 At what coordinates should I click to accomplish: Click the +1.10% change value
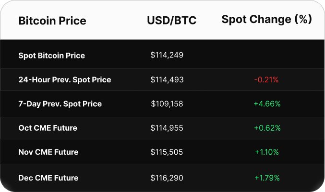click(267, 152)
